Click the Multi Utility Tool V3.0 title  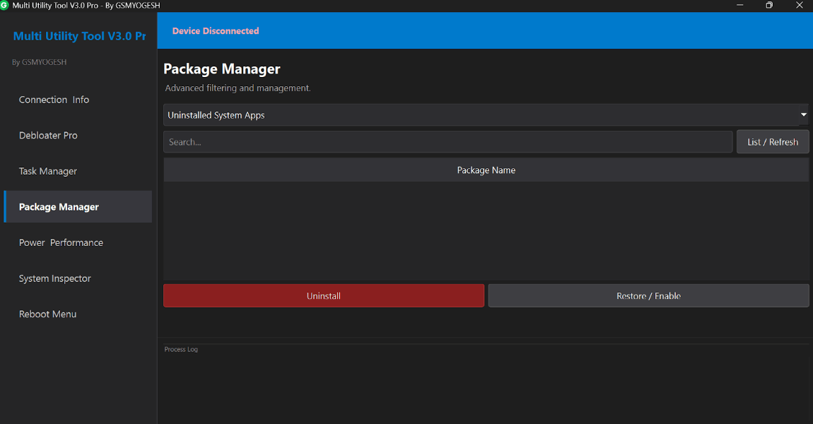click(x=78, y=35)
